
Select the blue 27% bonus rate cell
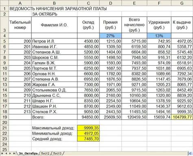(x=111, y=36)
